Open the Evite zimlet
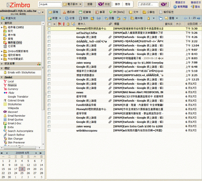Screen dimensions: 202x181 [9, 127]
